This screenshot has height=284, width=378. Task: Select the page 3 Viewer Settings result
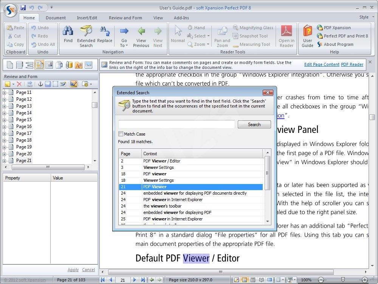[191, 167]
